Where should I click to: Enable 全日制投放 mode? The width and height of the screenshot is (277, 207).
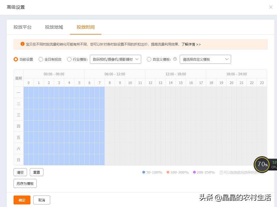point(41,59)
